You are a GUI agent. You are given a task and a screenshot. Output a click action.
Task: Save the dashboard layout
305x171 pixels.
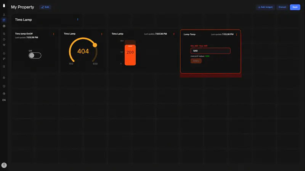click(x=295, y=7)
